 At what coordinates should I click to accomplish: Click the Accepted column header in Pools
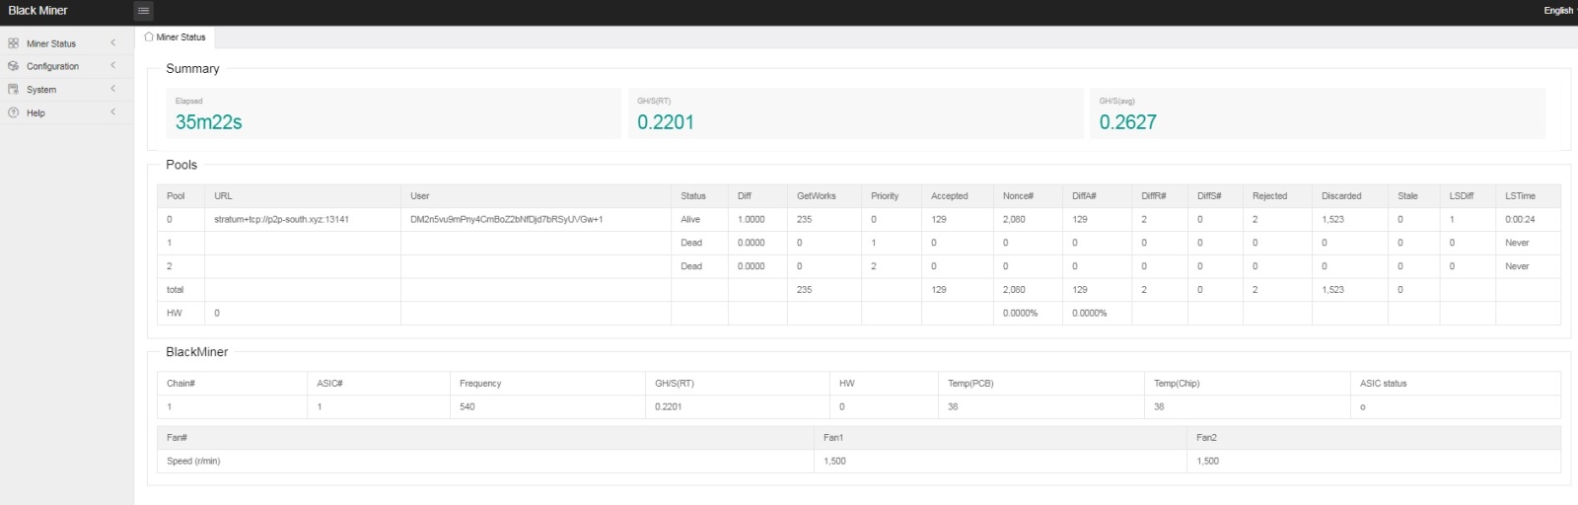coord(949,196)
